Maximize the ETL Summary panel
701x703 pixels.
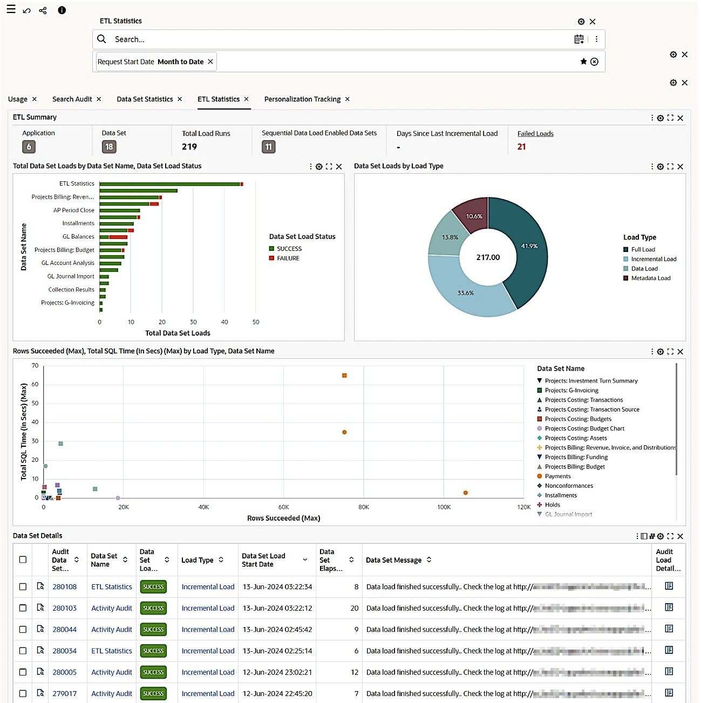[670, 118]
